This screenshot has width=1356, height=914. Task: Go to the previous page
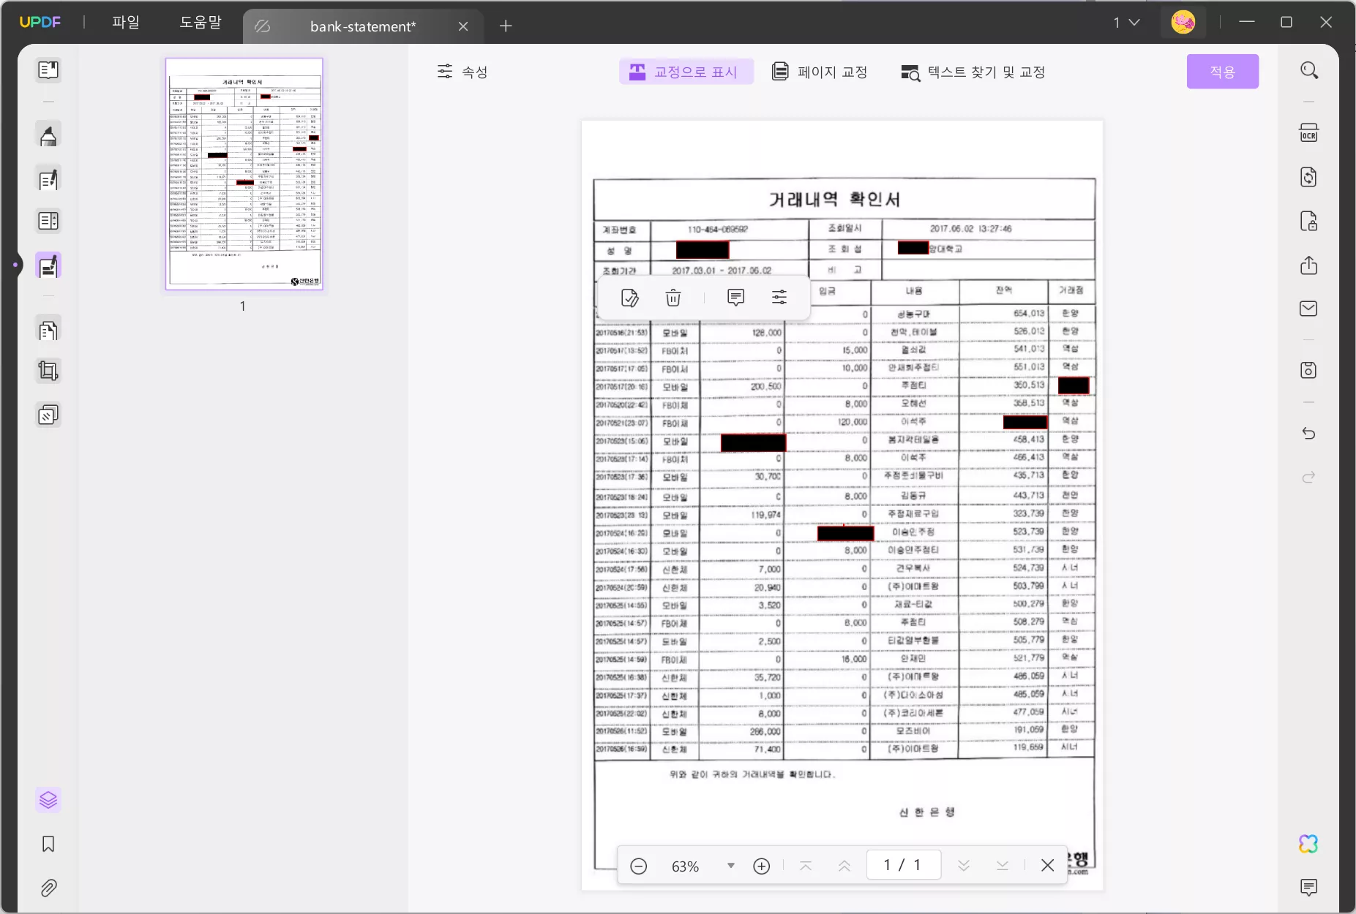(844, 866)
